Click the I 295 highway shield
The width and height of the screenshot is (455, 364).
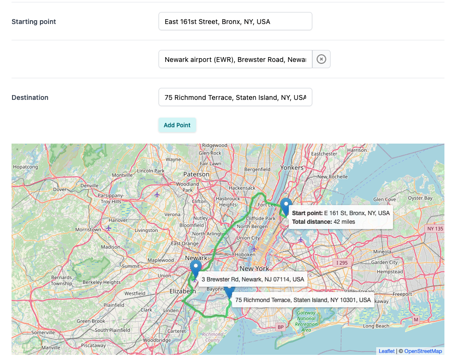tap(342, 263)
